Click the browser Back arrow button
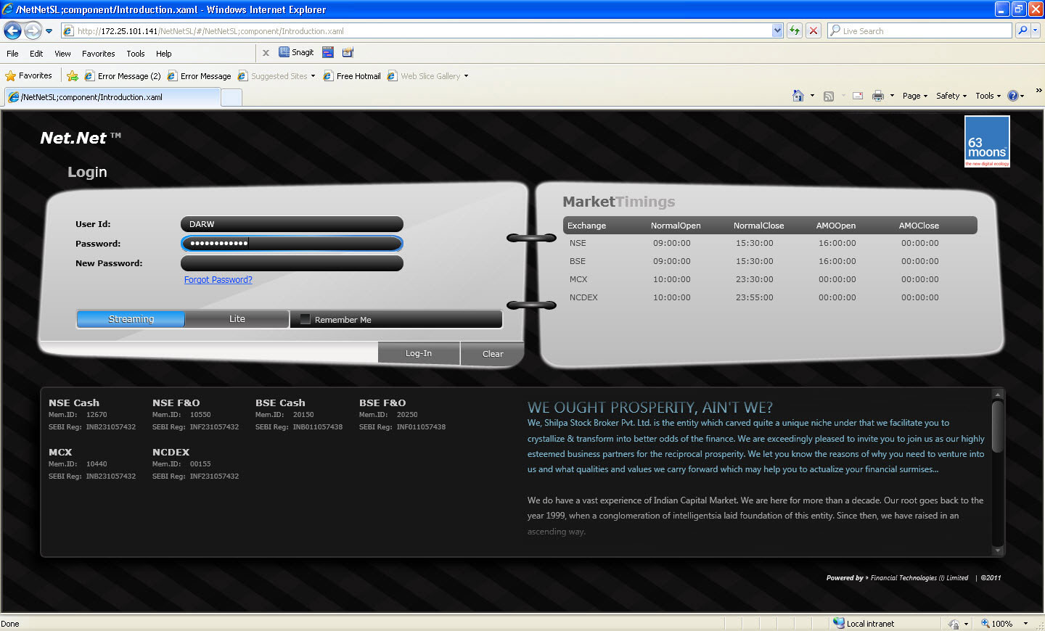1045x631 pixels. click(13, 30)
